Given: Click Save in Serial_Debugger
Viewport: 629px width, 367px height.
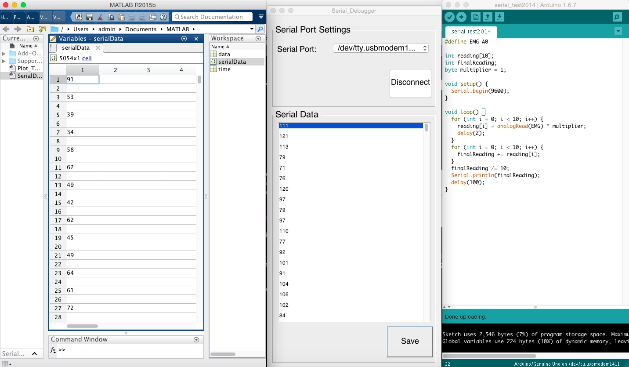Looking at the screenshot, I should [x=410, y=341].
